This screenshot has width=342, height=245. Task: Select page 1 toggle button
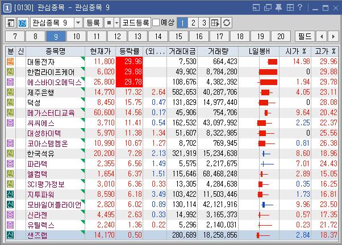(x=182, y=23)
